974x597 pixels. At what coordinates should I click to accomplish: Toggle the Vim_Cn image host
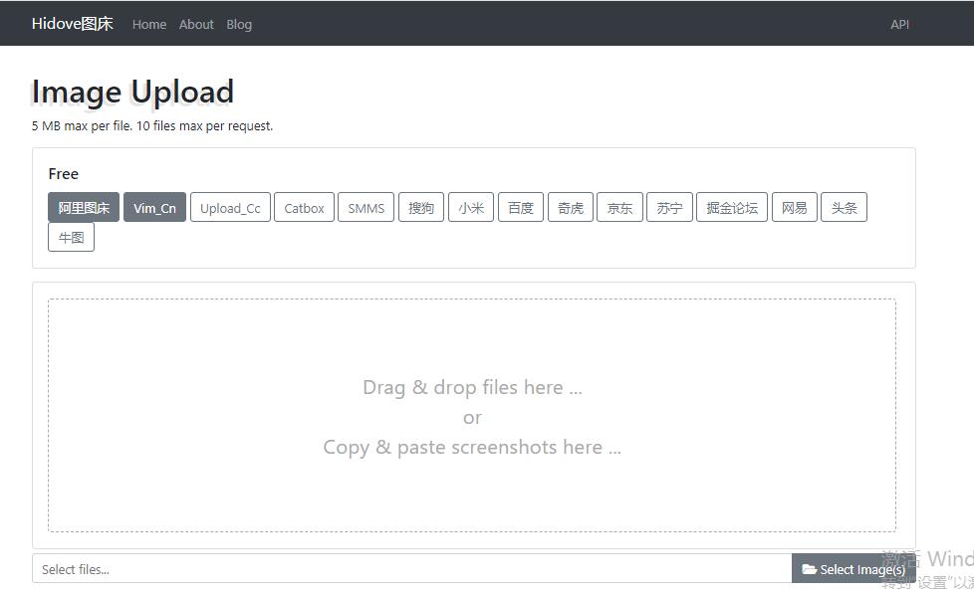coord(154,208)
